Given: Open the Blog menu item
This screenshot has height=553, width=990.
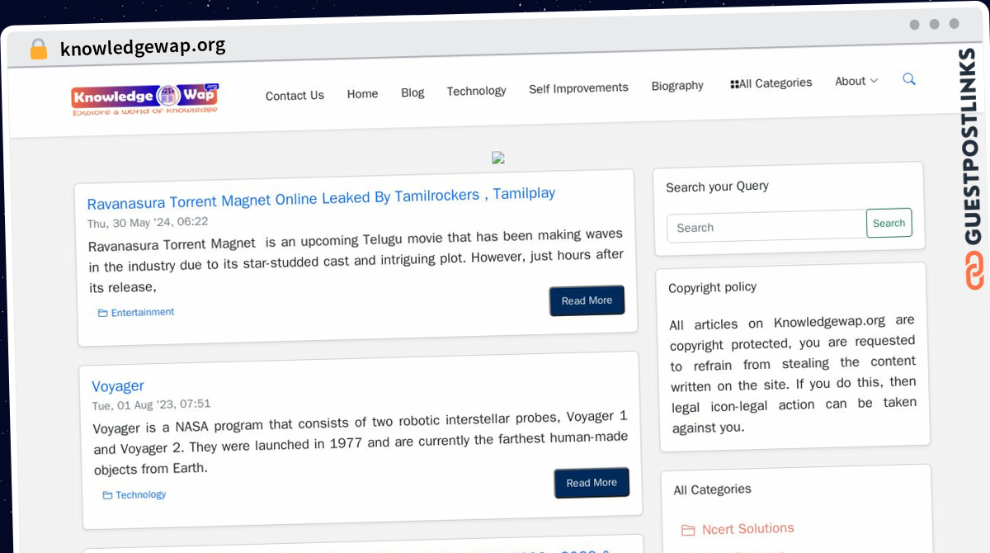Looking at the screenshot, I should [x=412, y=92].
